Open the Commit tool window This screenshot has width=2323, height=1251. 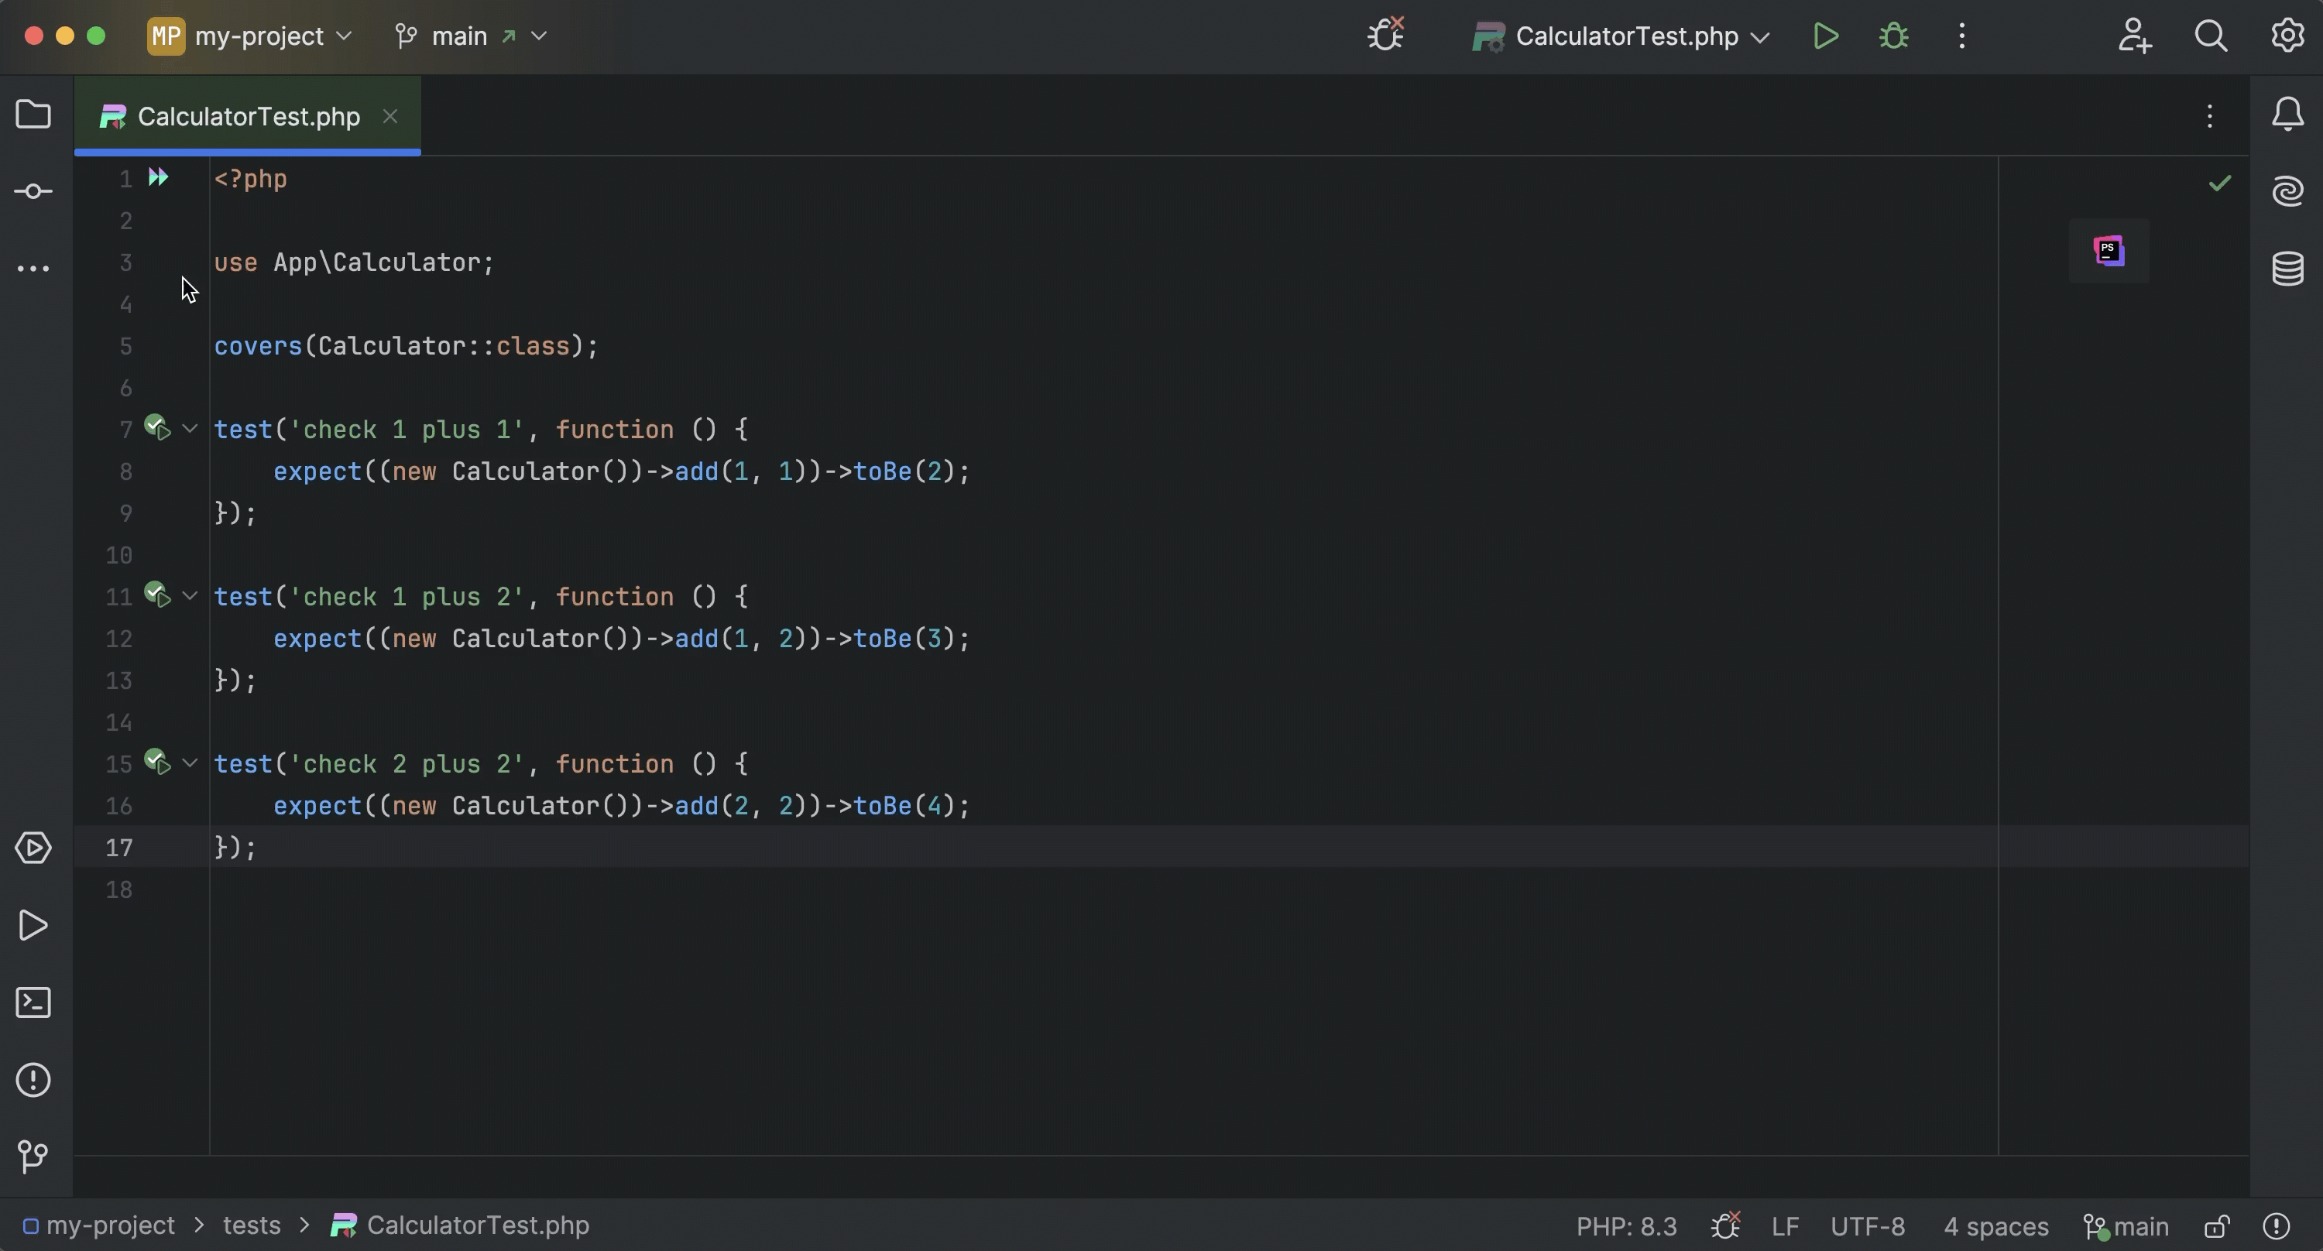[x=33, y=190]
